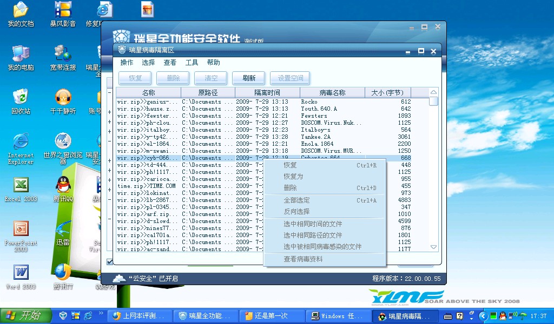This screenshot has width=554, height=324.
Task: Click the QQ penguin tray icon
Action: [x=502, y=316]
